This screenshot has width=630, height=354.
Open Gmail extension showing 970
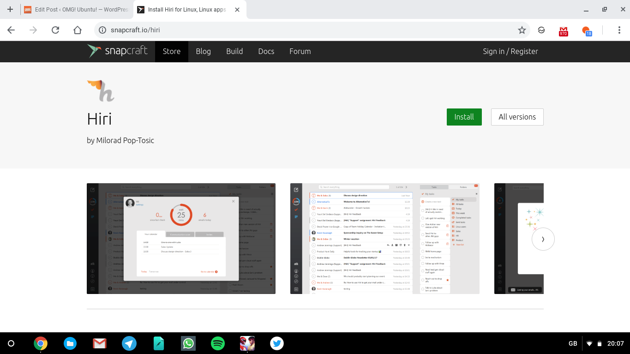coord(563,31)
